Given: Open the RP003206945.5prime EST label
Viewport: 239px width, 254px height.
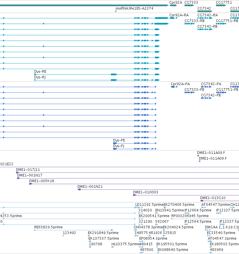Looking at the screenshot, I should (x=190, y=216).
